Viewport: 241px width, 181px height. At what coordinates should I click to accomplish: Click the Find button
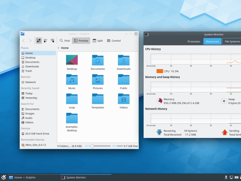pyautogui.click(x=65, y=41)
